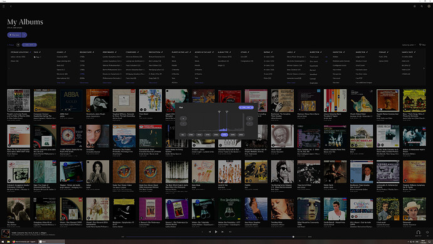The image size is (433, 244).
Task: Expand View more under Performers
Action: click(107, 82)
